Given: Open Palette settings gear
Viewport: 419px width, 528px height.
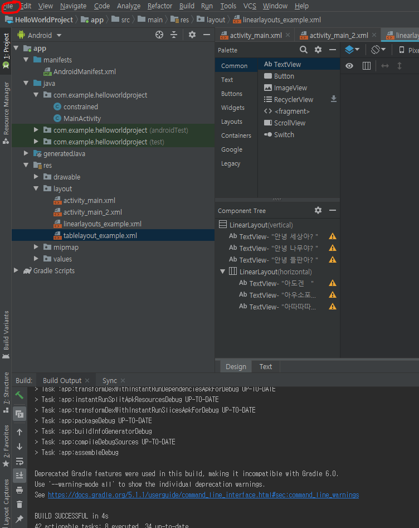Looking at the screenshot, I should 318,50.
